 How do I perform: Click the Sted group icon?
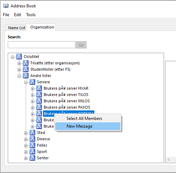(x=32, y=133)
